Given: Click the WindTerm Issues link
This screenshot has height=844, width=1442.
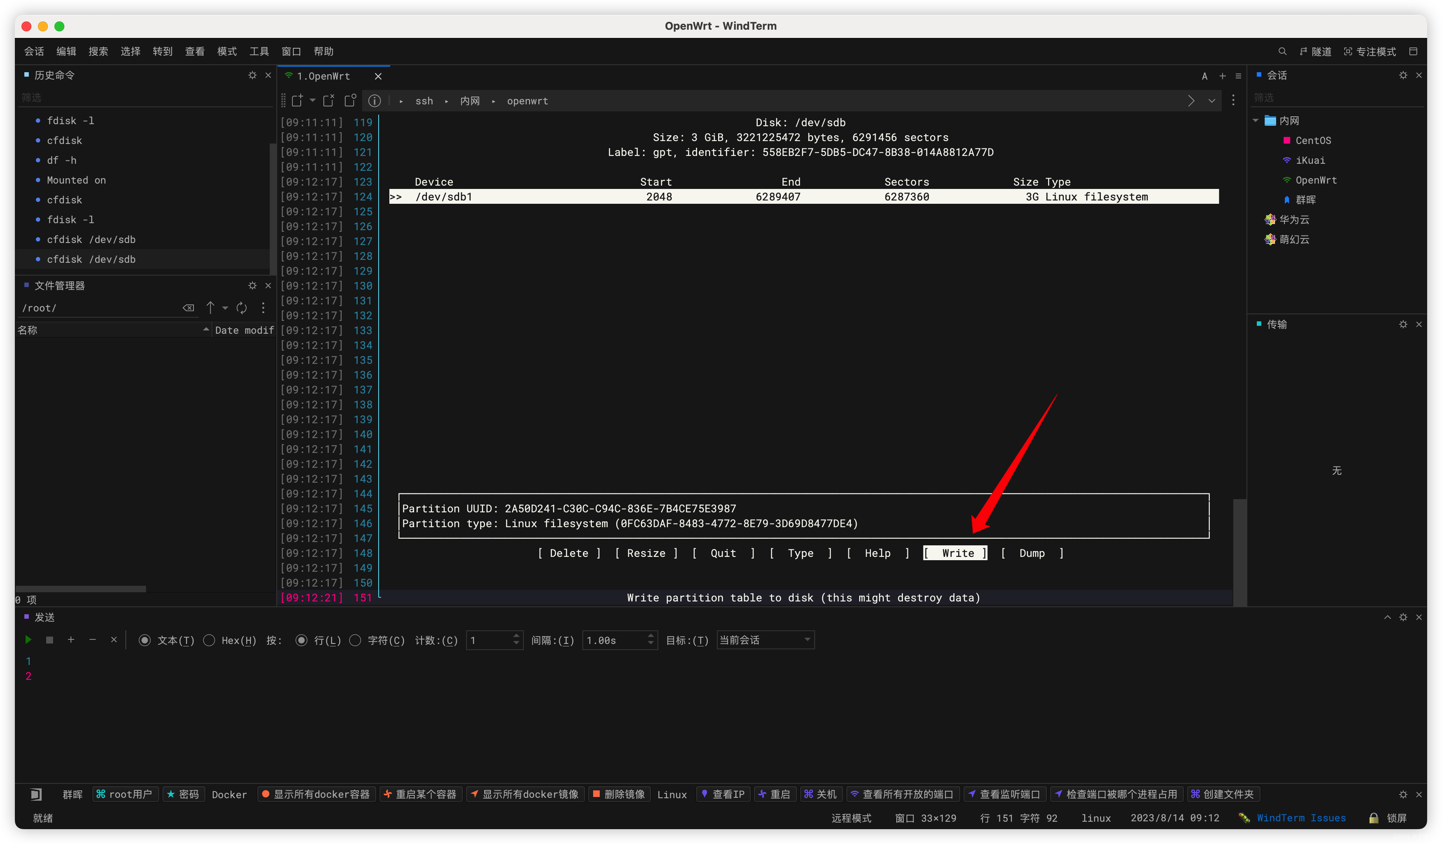Looking at the screenshot, I should point(1301,818).
